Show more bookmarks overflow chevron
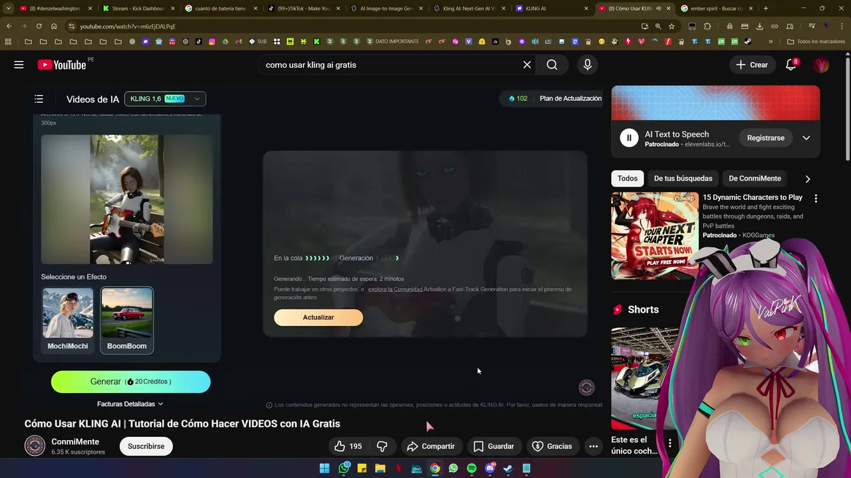This screenshot has height=478, width=851. point(771,41)
